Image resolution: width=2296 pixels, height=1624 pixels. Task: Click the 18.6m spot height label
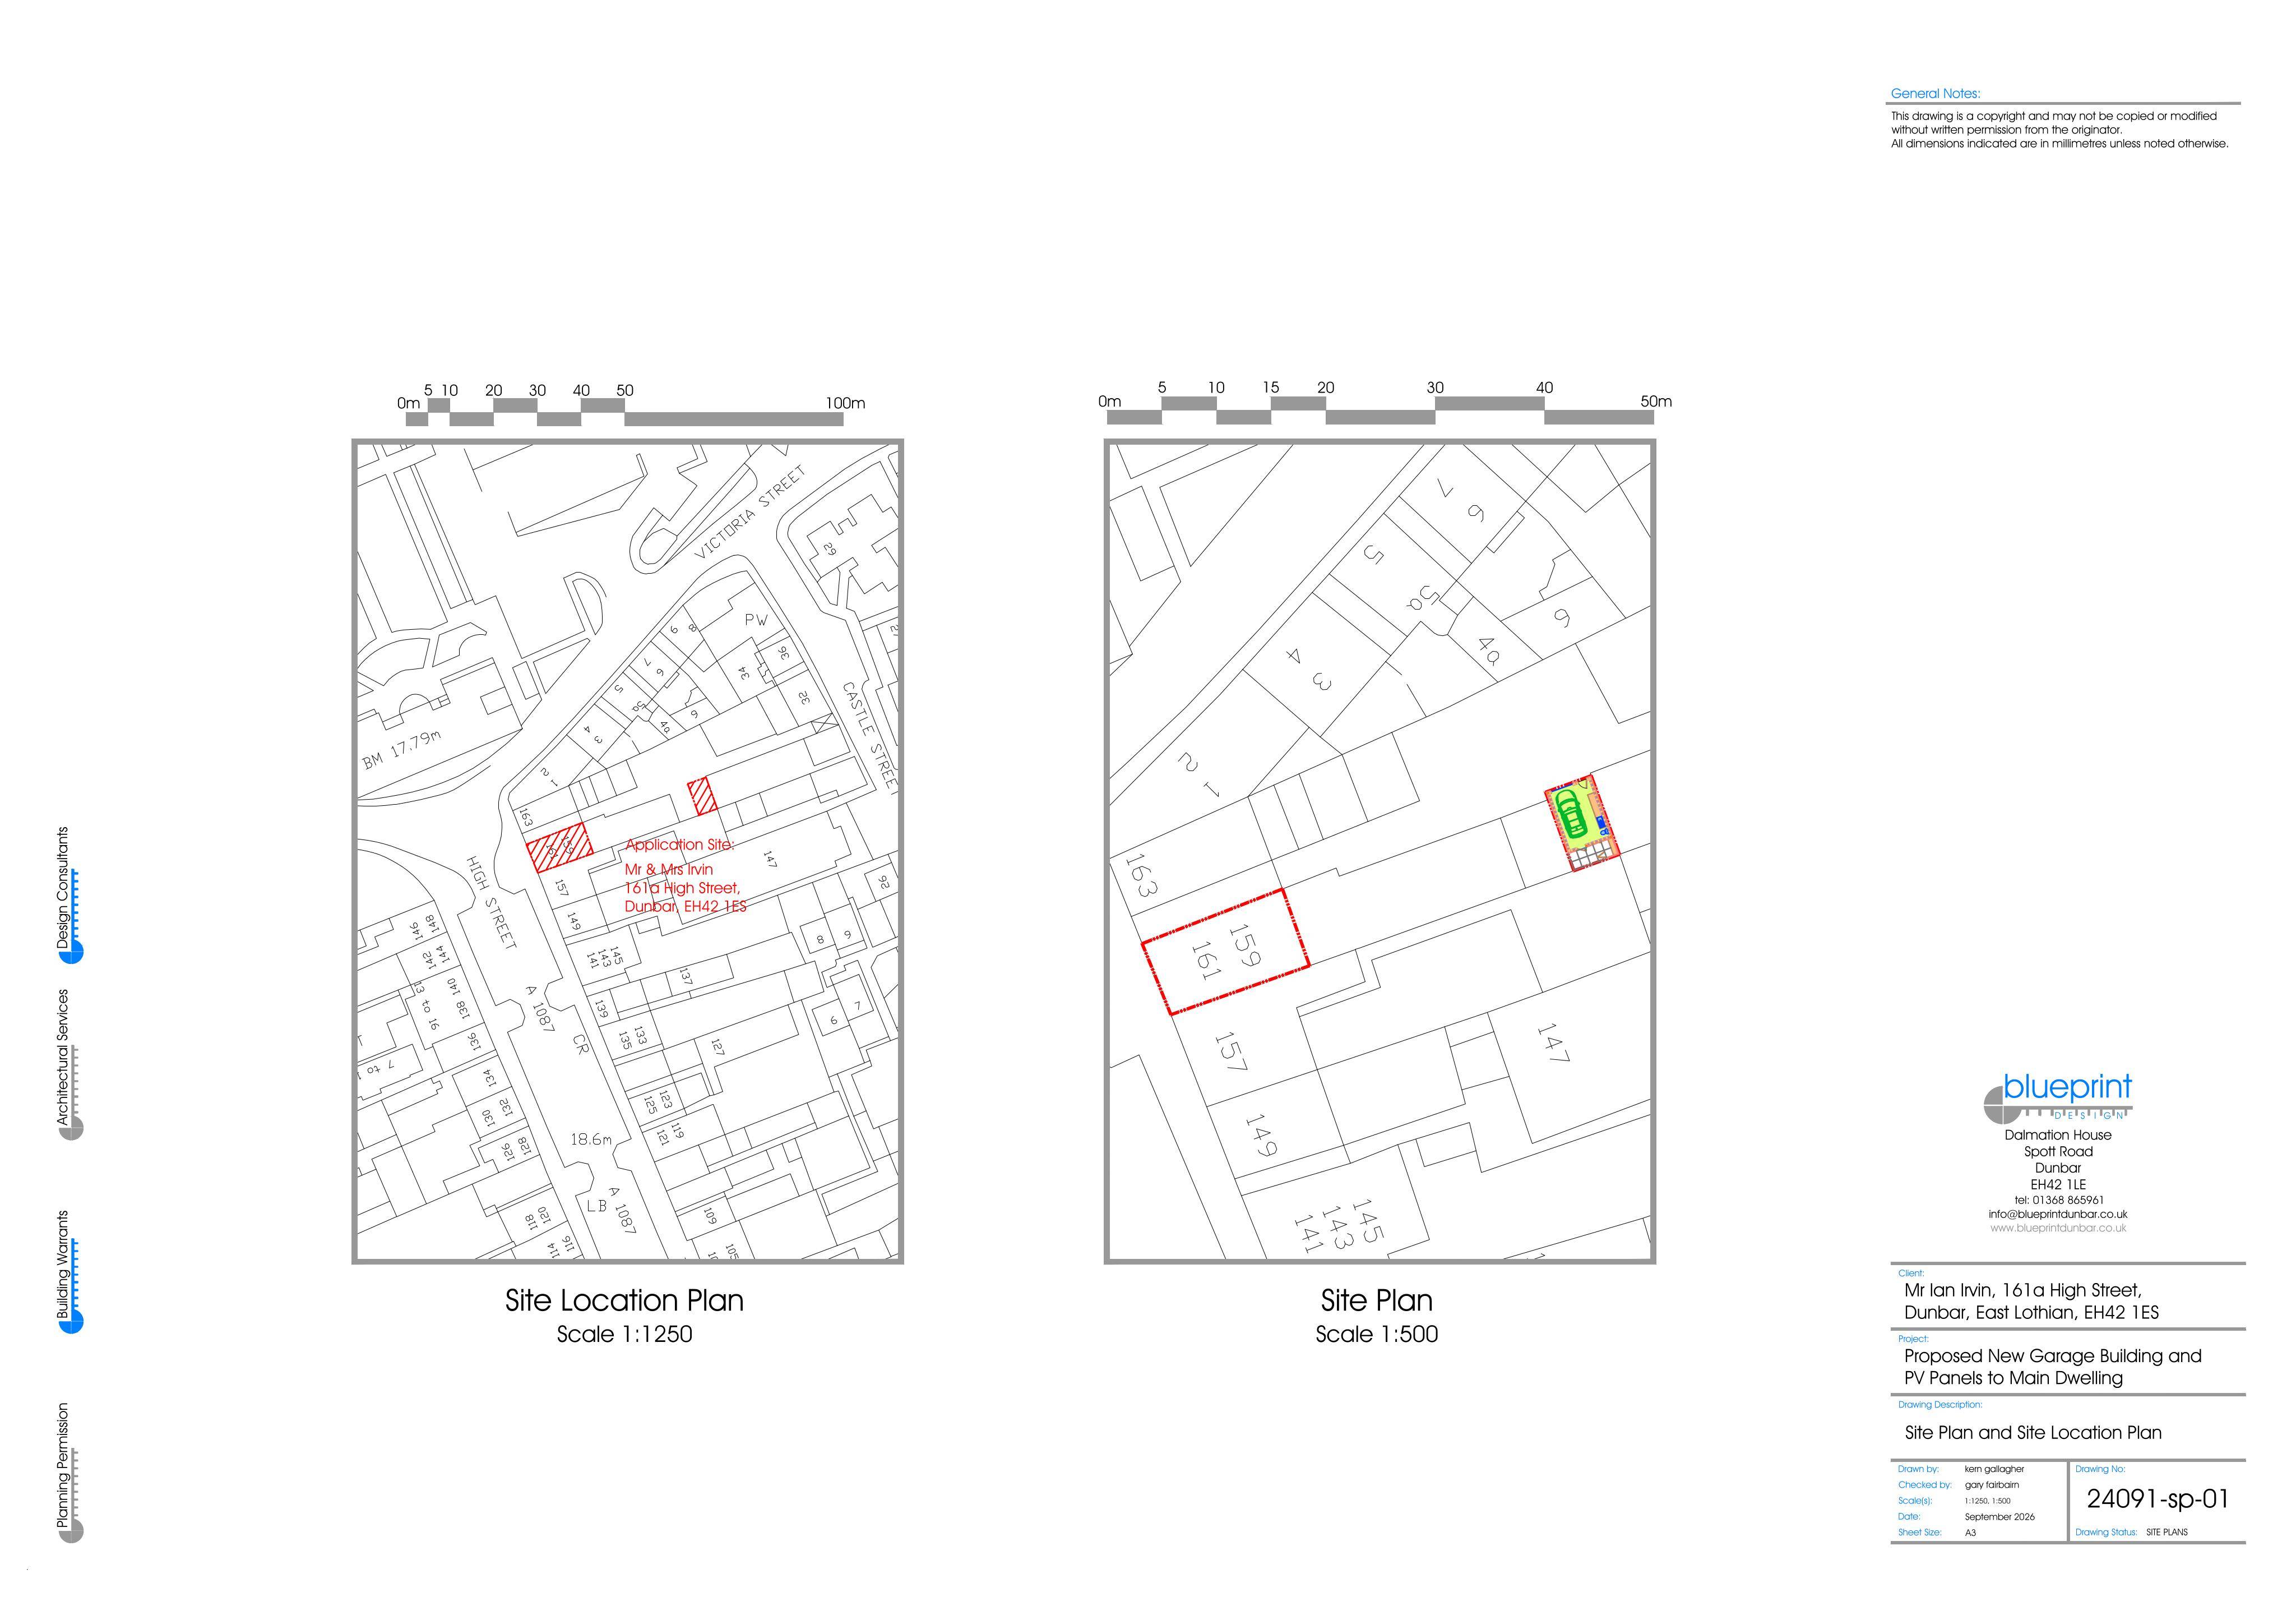point(591,1139)
